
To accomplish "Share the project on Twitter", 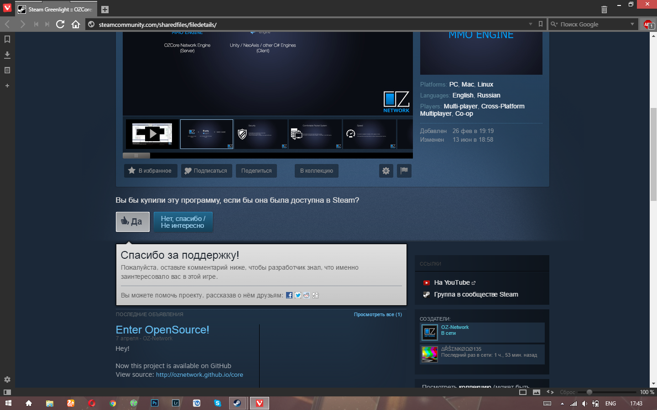I will [298, 295].
